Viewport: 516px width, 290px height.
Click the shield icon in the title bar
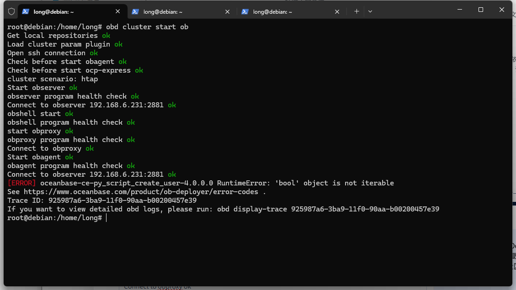click(x=11, y=11)
